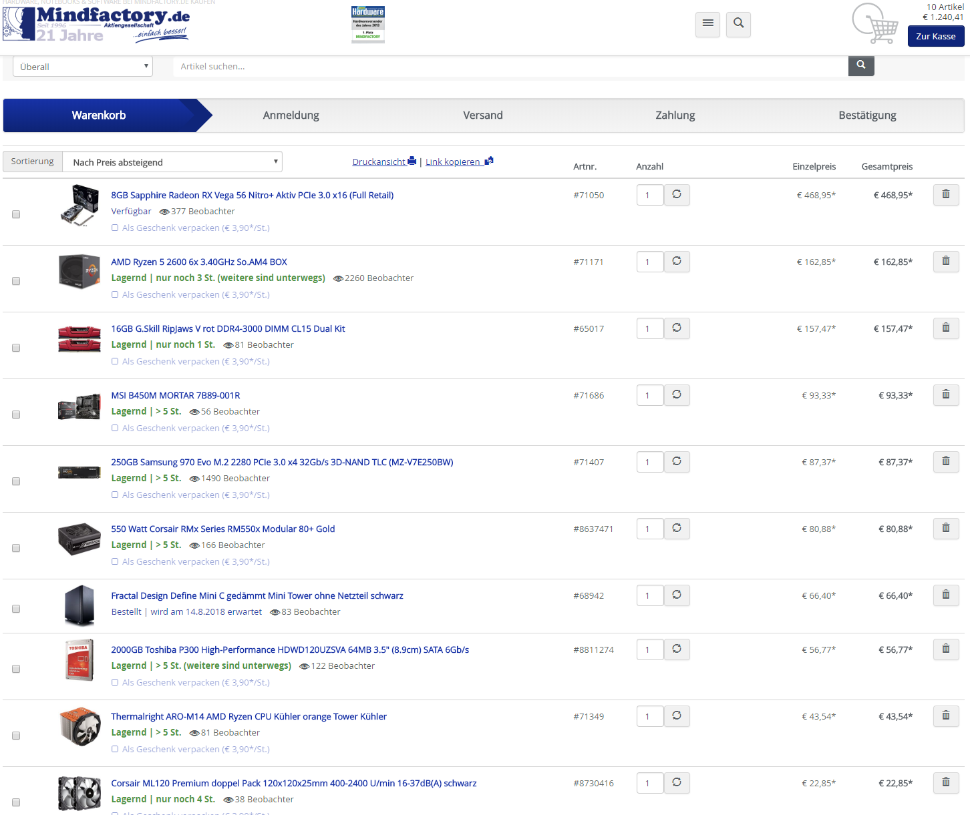This screenshot has width=970, height=815.
Task: Click quantity field for Samsung 970 Evo
Action: (x=650, y=462)
